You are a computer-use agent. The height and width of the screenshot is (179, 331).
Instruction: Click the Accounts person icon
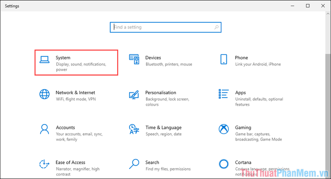[44, 129]
